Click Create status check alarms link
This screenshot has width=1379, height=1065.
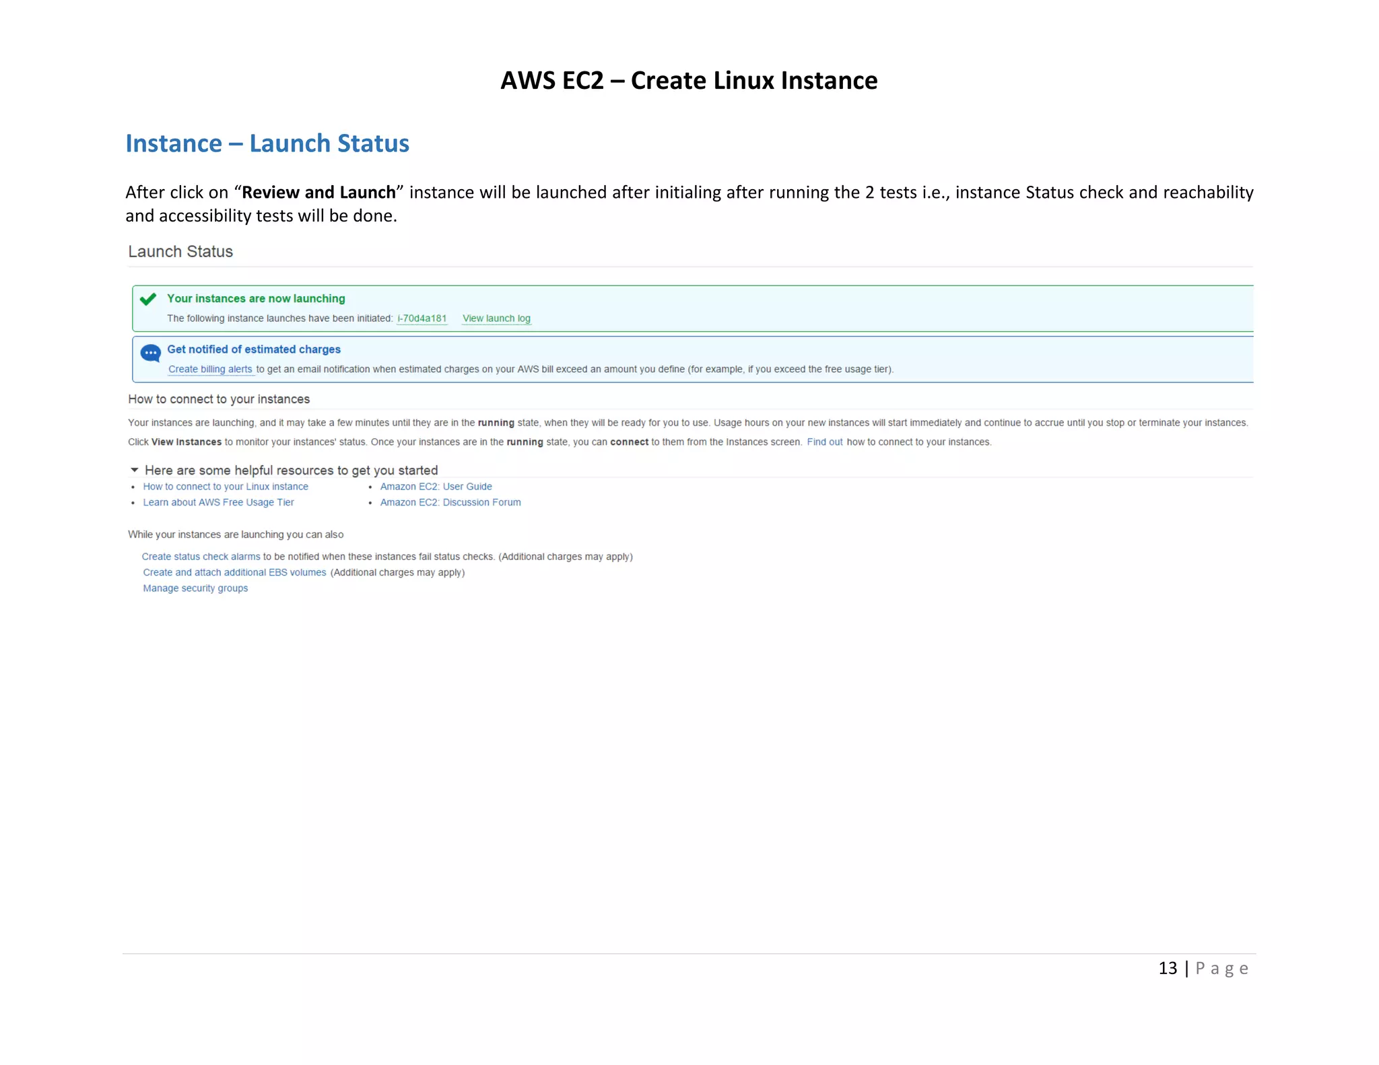click(x=201, y=557)
